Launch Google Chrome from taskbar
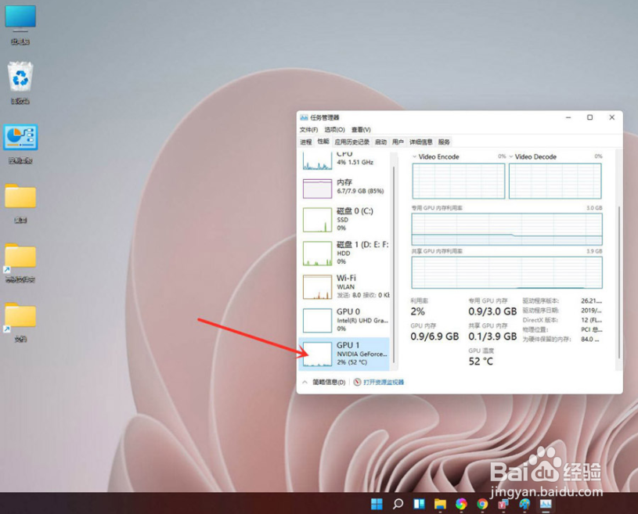Viewport: 638px width, 514px height. point(482,504)
